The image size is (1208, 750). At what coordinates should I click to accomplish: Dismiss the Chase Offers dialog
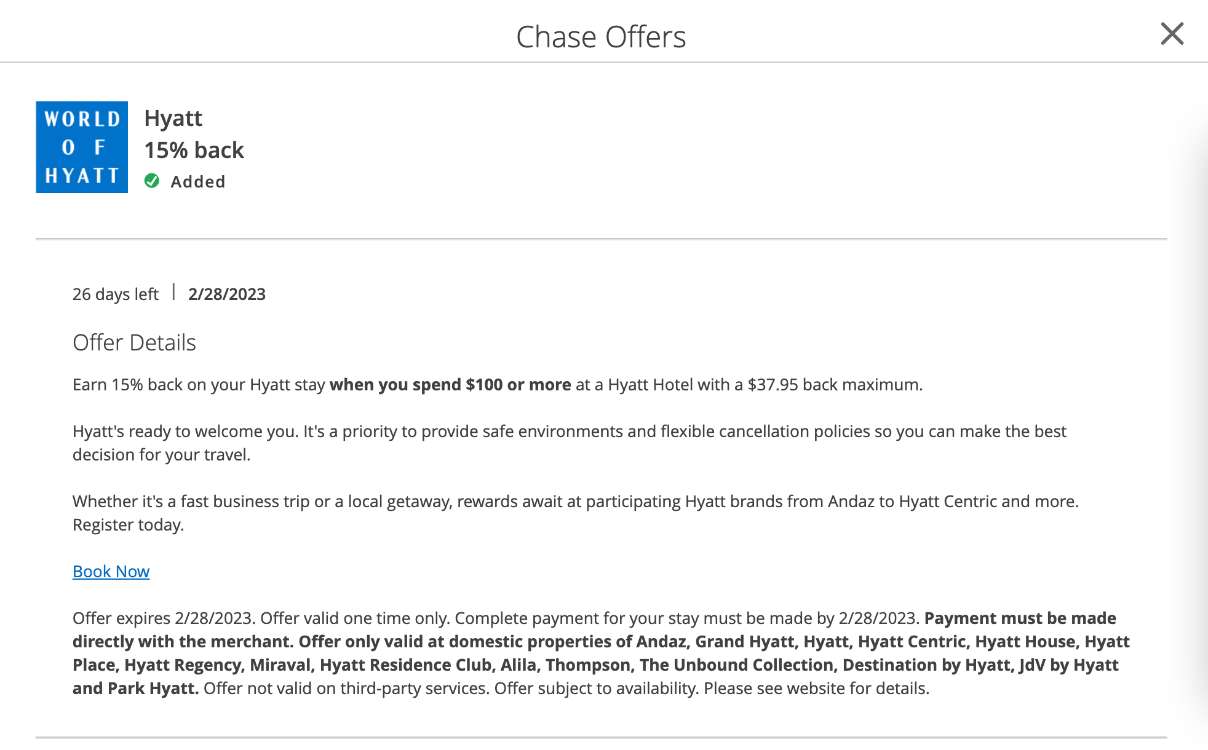click(1173, 34)
